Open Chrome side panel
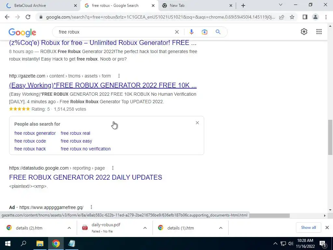The image size is (333, 250). 305,17
